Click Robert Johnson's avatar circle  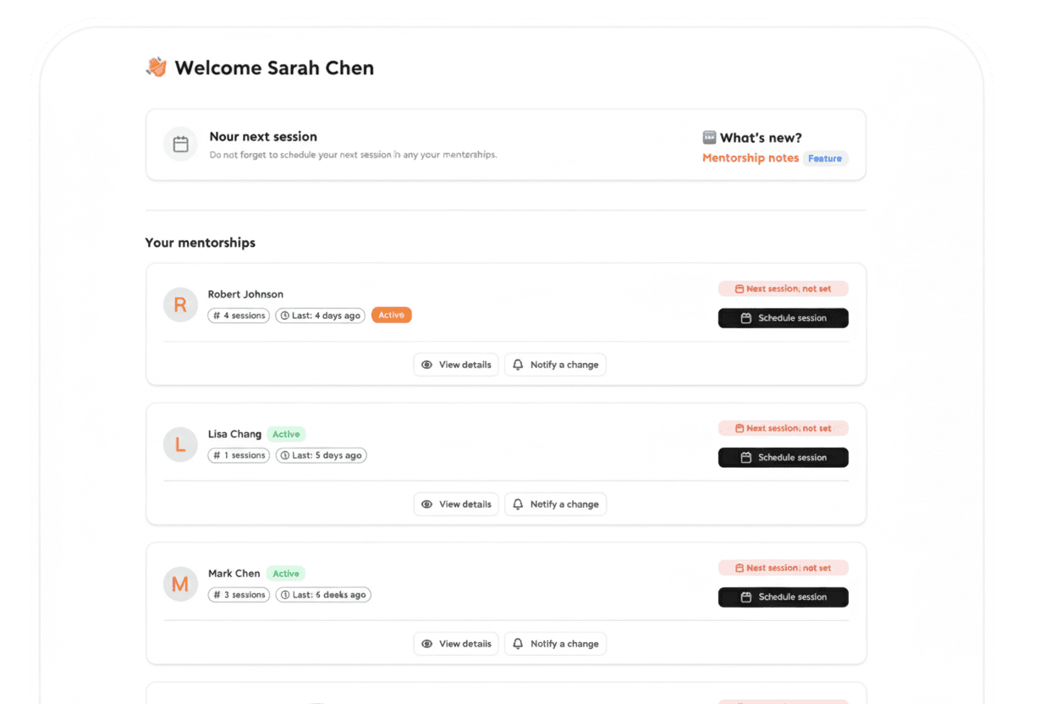point(180,305)
